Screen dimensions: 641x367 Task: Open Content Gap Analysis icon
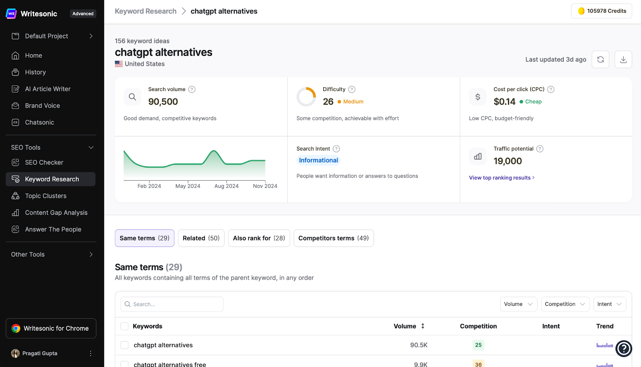(15, 213)
